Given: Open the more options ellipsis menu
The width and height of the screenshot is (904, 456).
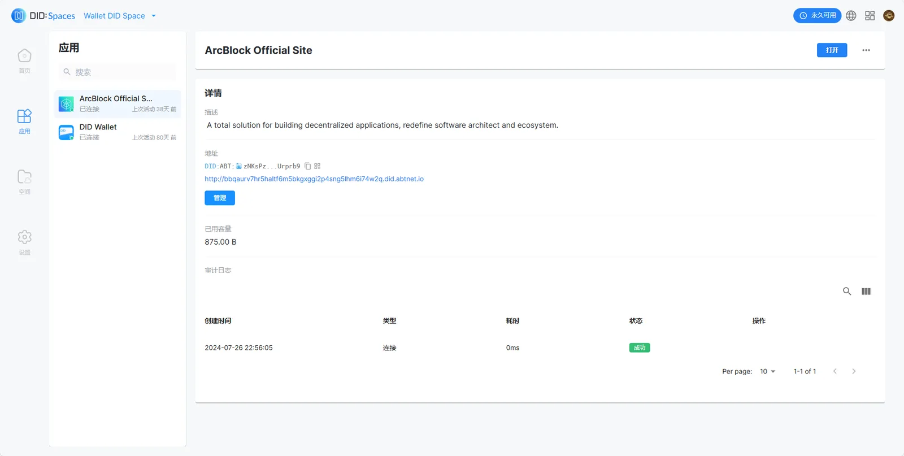Looking at the screenshot, I should [866, 50].
